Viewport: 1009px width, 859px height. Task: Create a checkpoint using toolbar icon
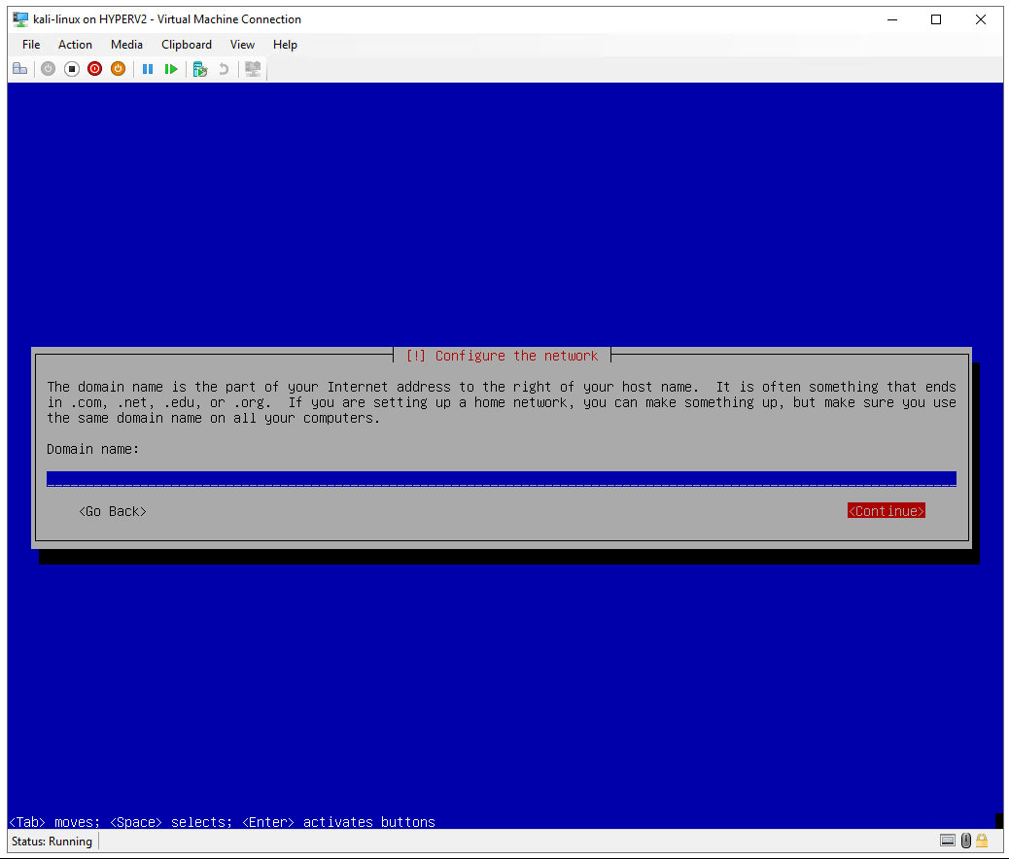point(200,69)
